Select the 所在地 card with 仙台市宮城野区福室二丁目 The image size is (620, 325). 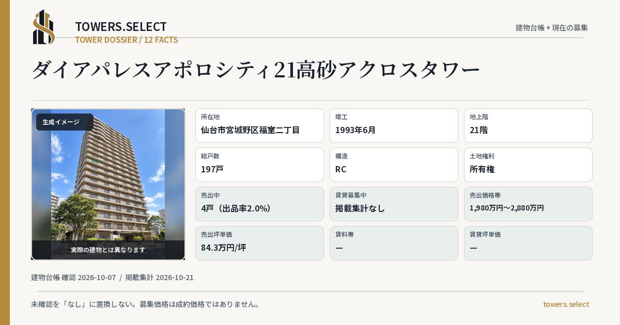[259, 125]
